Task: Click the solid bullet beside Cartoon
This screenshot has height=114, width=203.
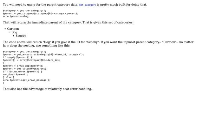Action: (x=5, y=29)
